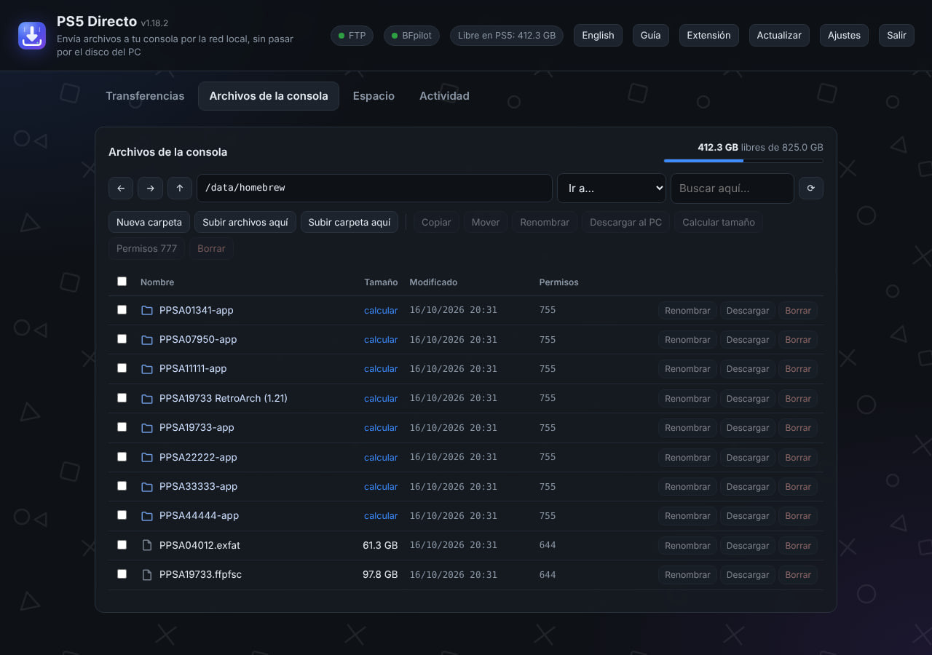Click calcular for PPSA19733-app

381,428
